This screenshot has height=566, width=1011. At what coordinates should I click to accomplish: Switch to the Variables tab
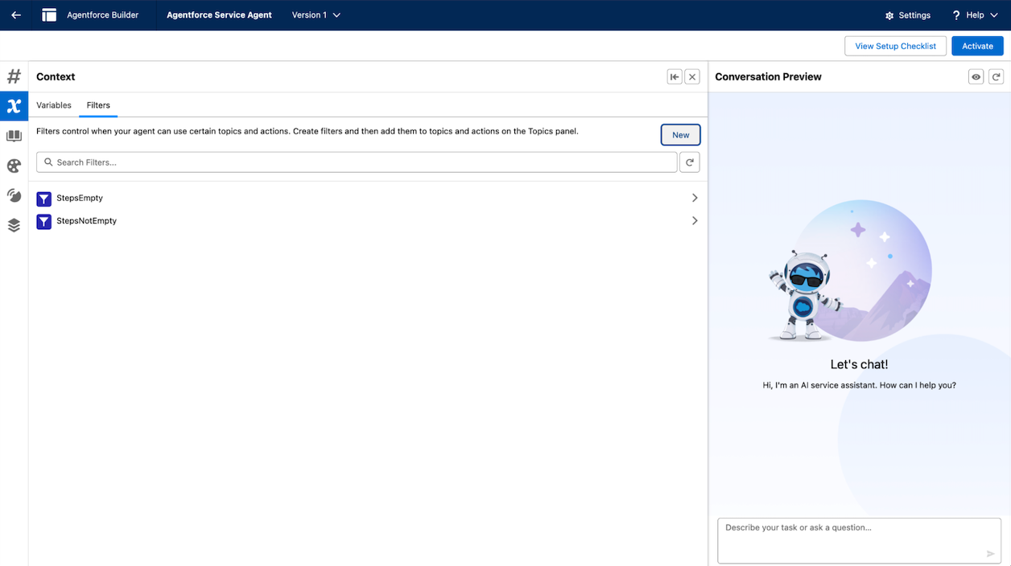54,105
